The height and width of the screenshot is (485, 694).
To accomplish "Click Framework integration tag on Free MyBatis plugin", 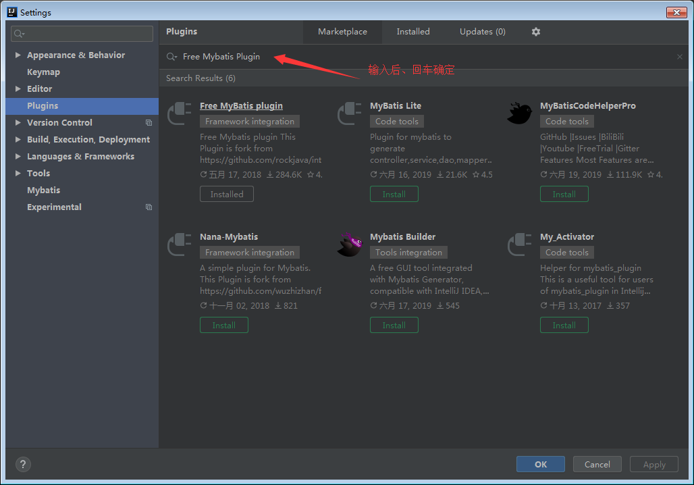I will point(250,122).
